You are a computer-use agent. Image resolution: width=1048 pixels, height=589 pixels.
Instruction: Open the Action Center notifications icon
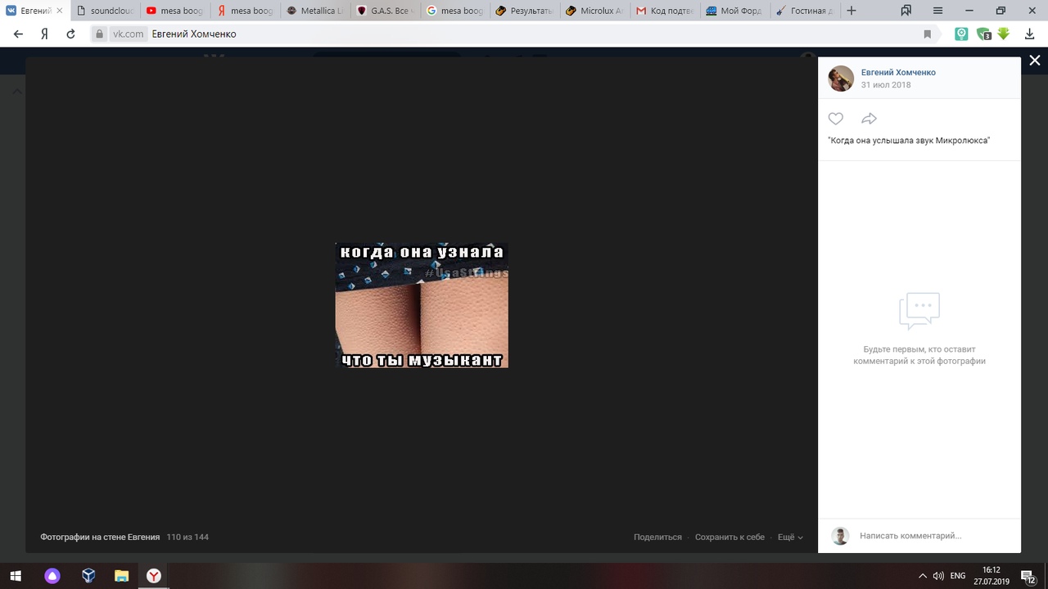pyautogui.click(x=1028, y=577)
